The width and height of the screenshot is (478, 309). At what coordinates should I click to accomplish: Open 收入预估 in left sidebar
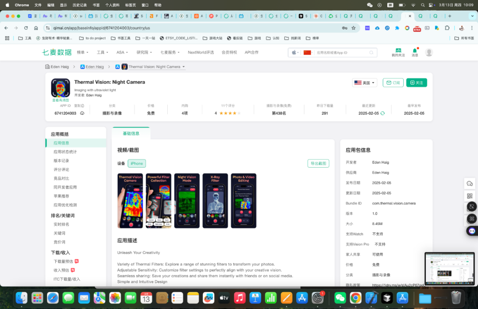[x=61, y=270]
